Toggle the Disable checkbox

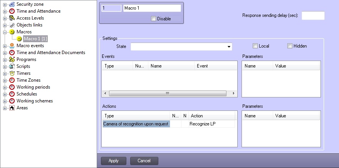pos(153,19)
